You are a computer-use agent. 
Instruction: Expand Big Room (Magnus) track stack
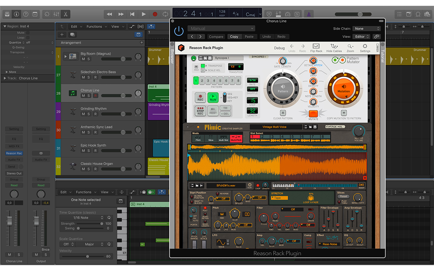[65, 56]
